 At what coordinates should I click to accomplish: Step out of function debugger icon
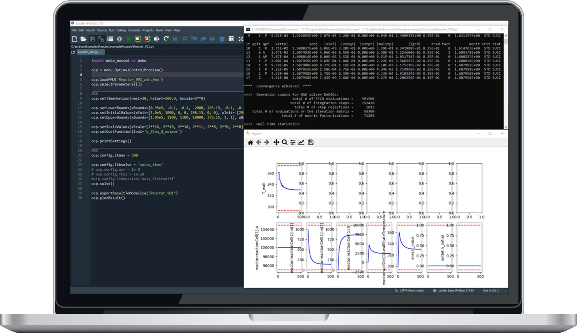click(x=203, y=39)
